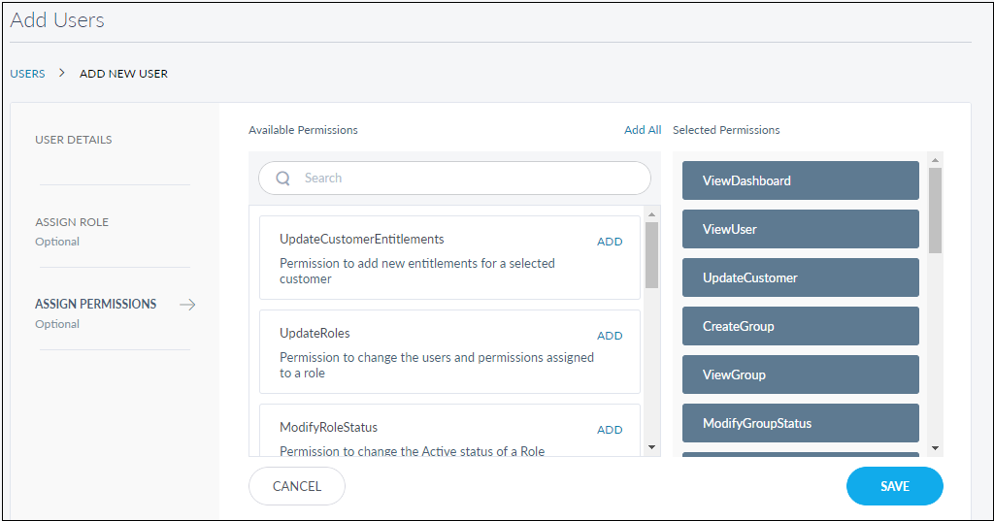Focus the permissions Search field
Viewport: 994px width, 521px height.
click(466, 179)
